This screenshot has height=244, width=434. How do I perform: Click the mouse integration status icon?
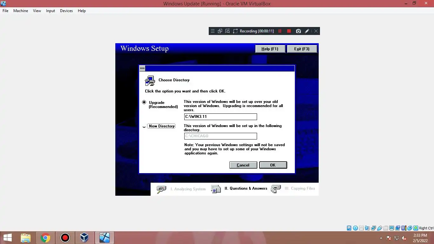coord(410,228)
